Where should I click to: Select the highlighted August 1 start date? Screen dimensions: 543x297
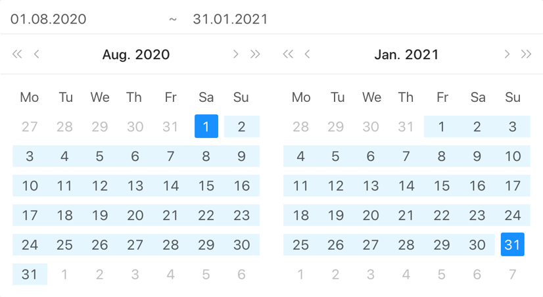pyautogui.click(x=206, y=126)
